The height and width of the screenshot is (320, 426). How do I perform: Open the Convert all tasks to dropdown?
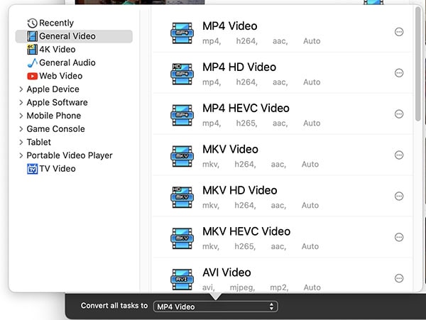(x=215, y=307)
